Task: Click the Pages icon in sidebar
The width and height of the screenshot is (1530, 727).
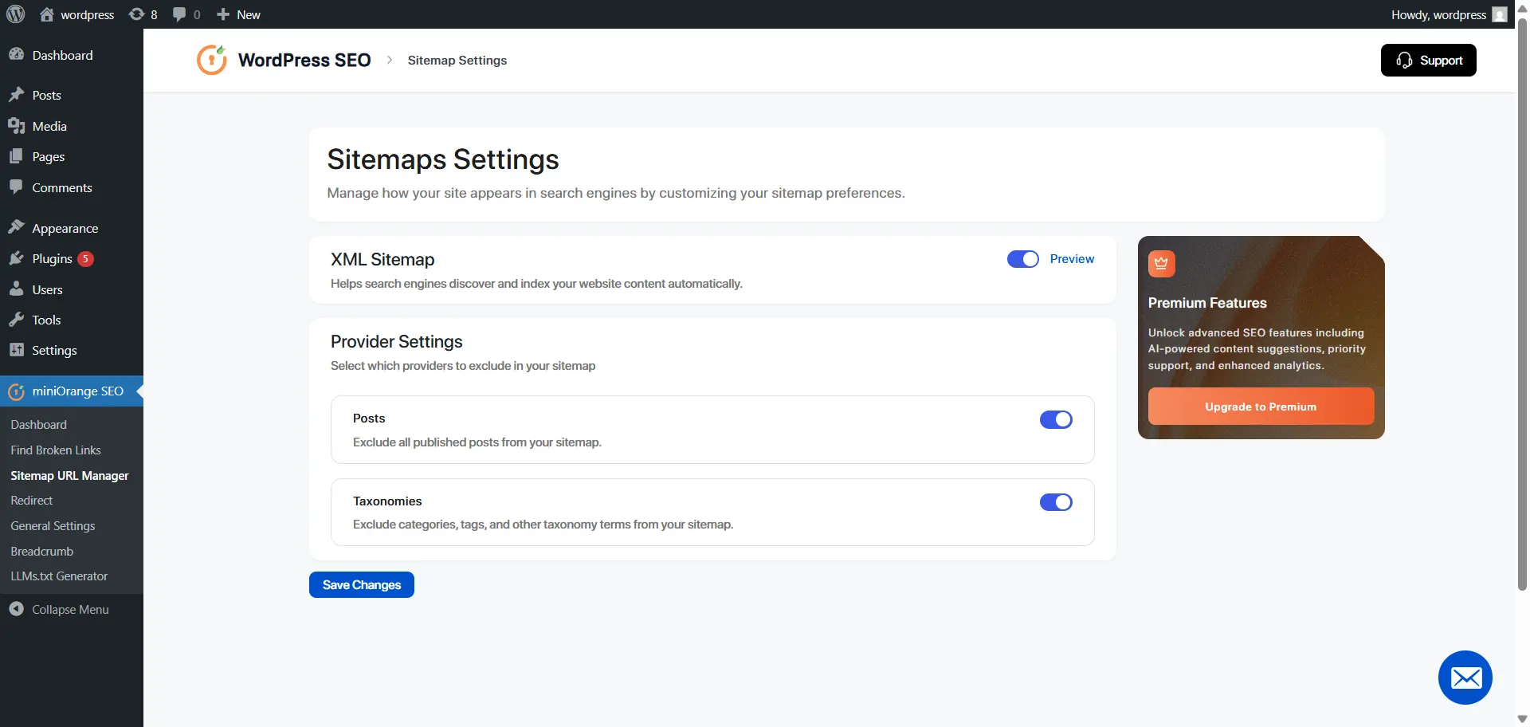Action: 17,156
